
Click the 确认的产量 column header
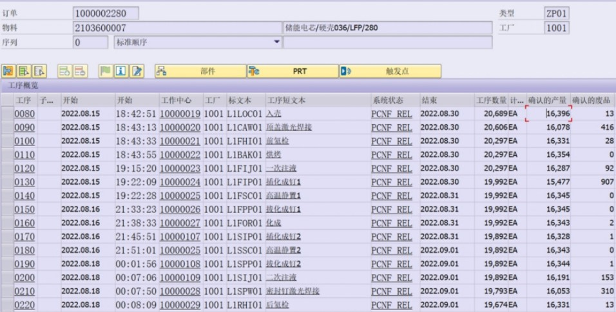point(547,100)
